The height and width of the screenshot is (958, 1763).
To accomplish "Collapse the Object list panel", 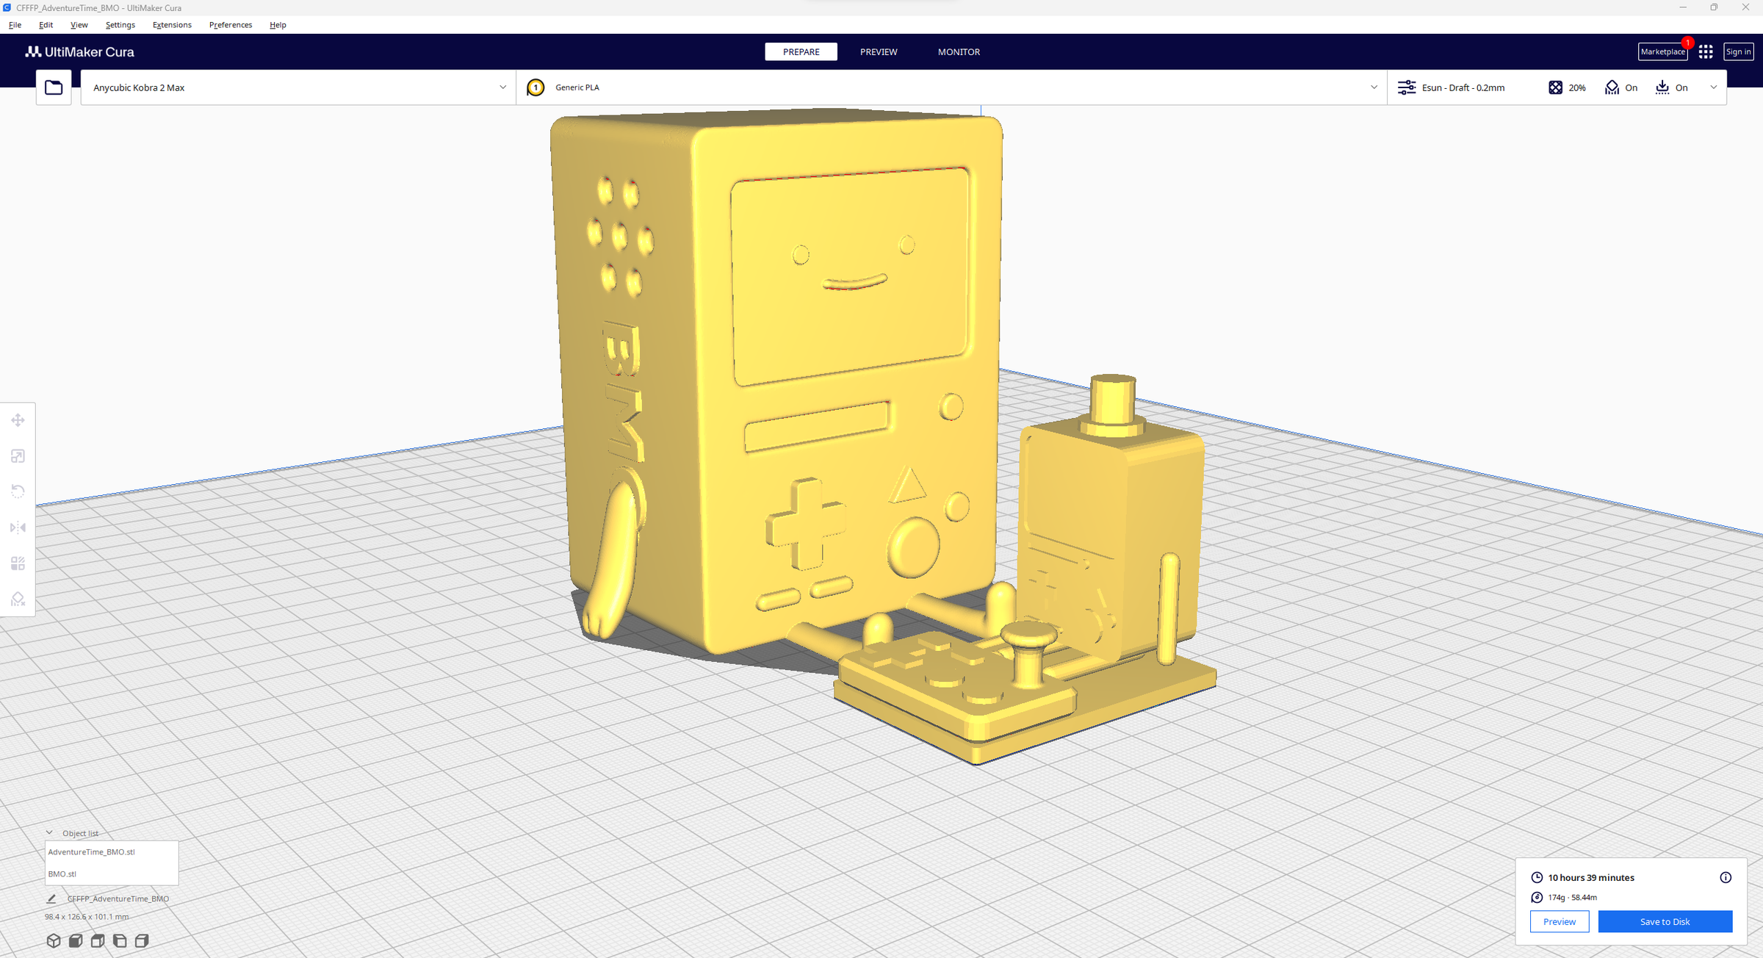I will pyautogui.click(x=49, y=832).
